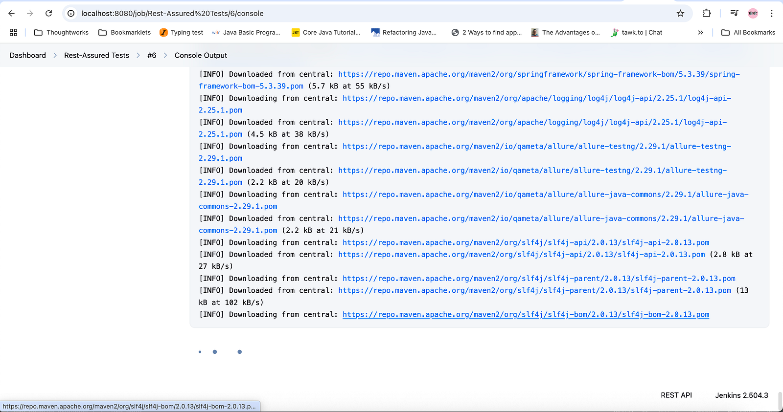The image size is (783, 412).
Task: Click the "(2.2 kB at 21 kB/s)" text
Action: 322,230
